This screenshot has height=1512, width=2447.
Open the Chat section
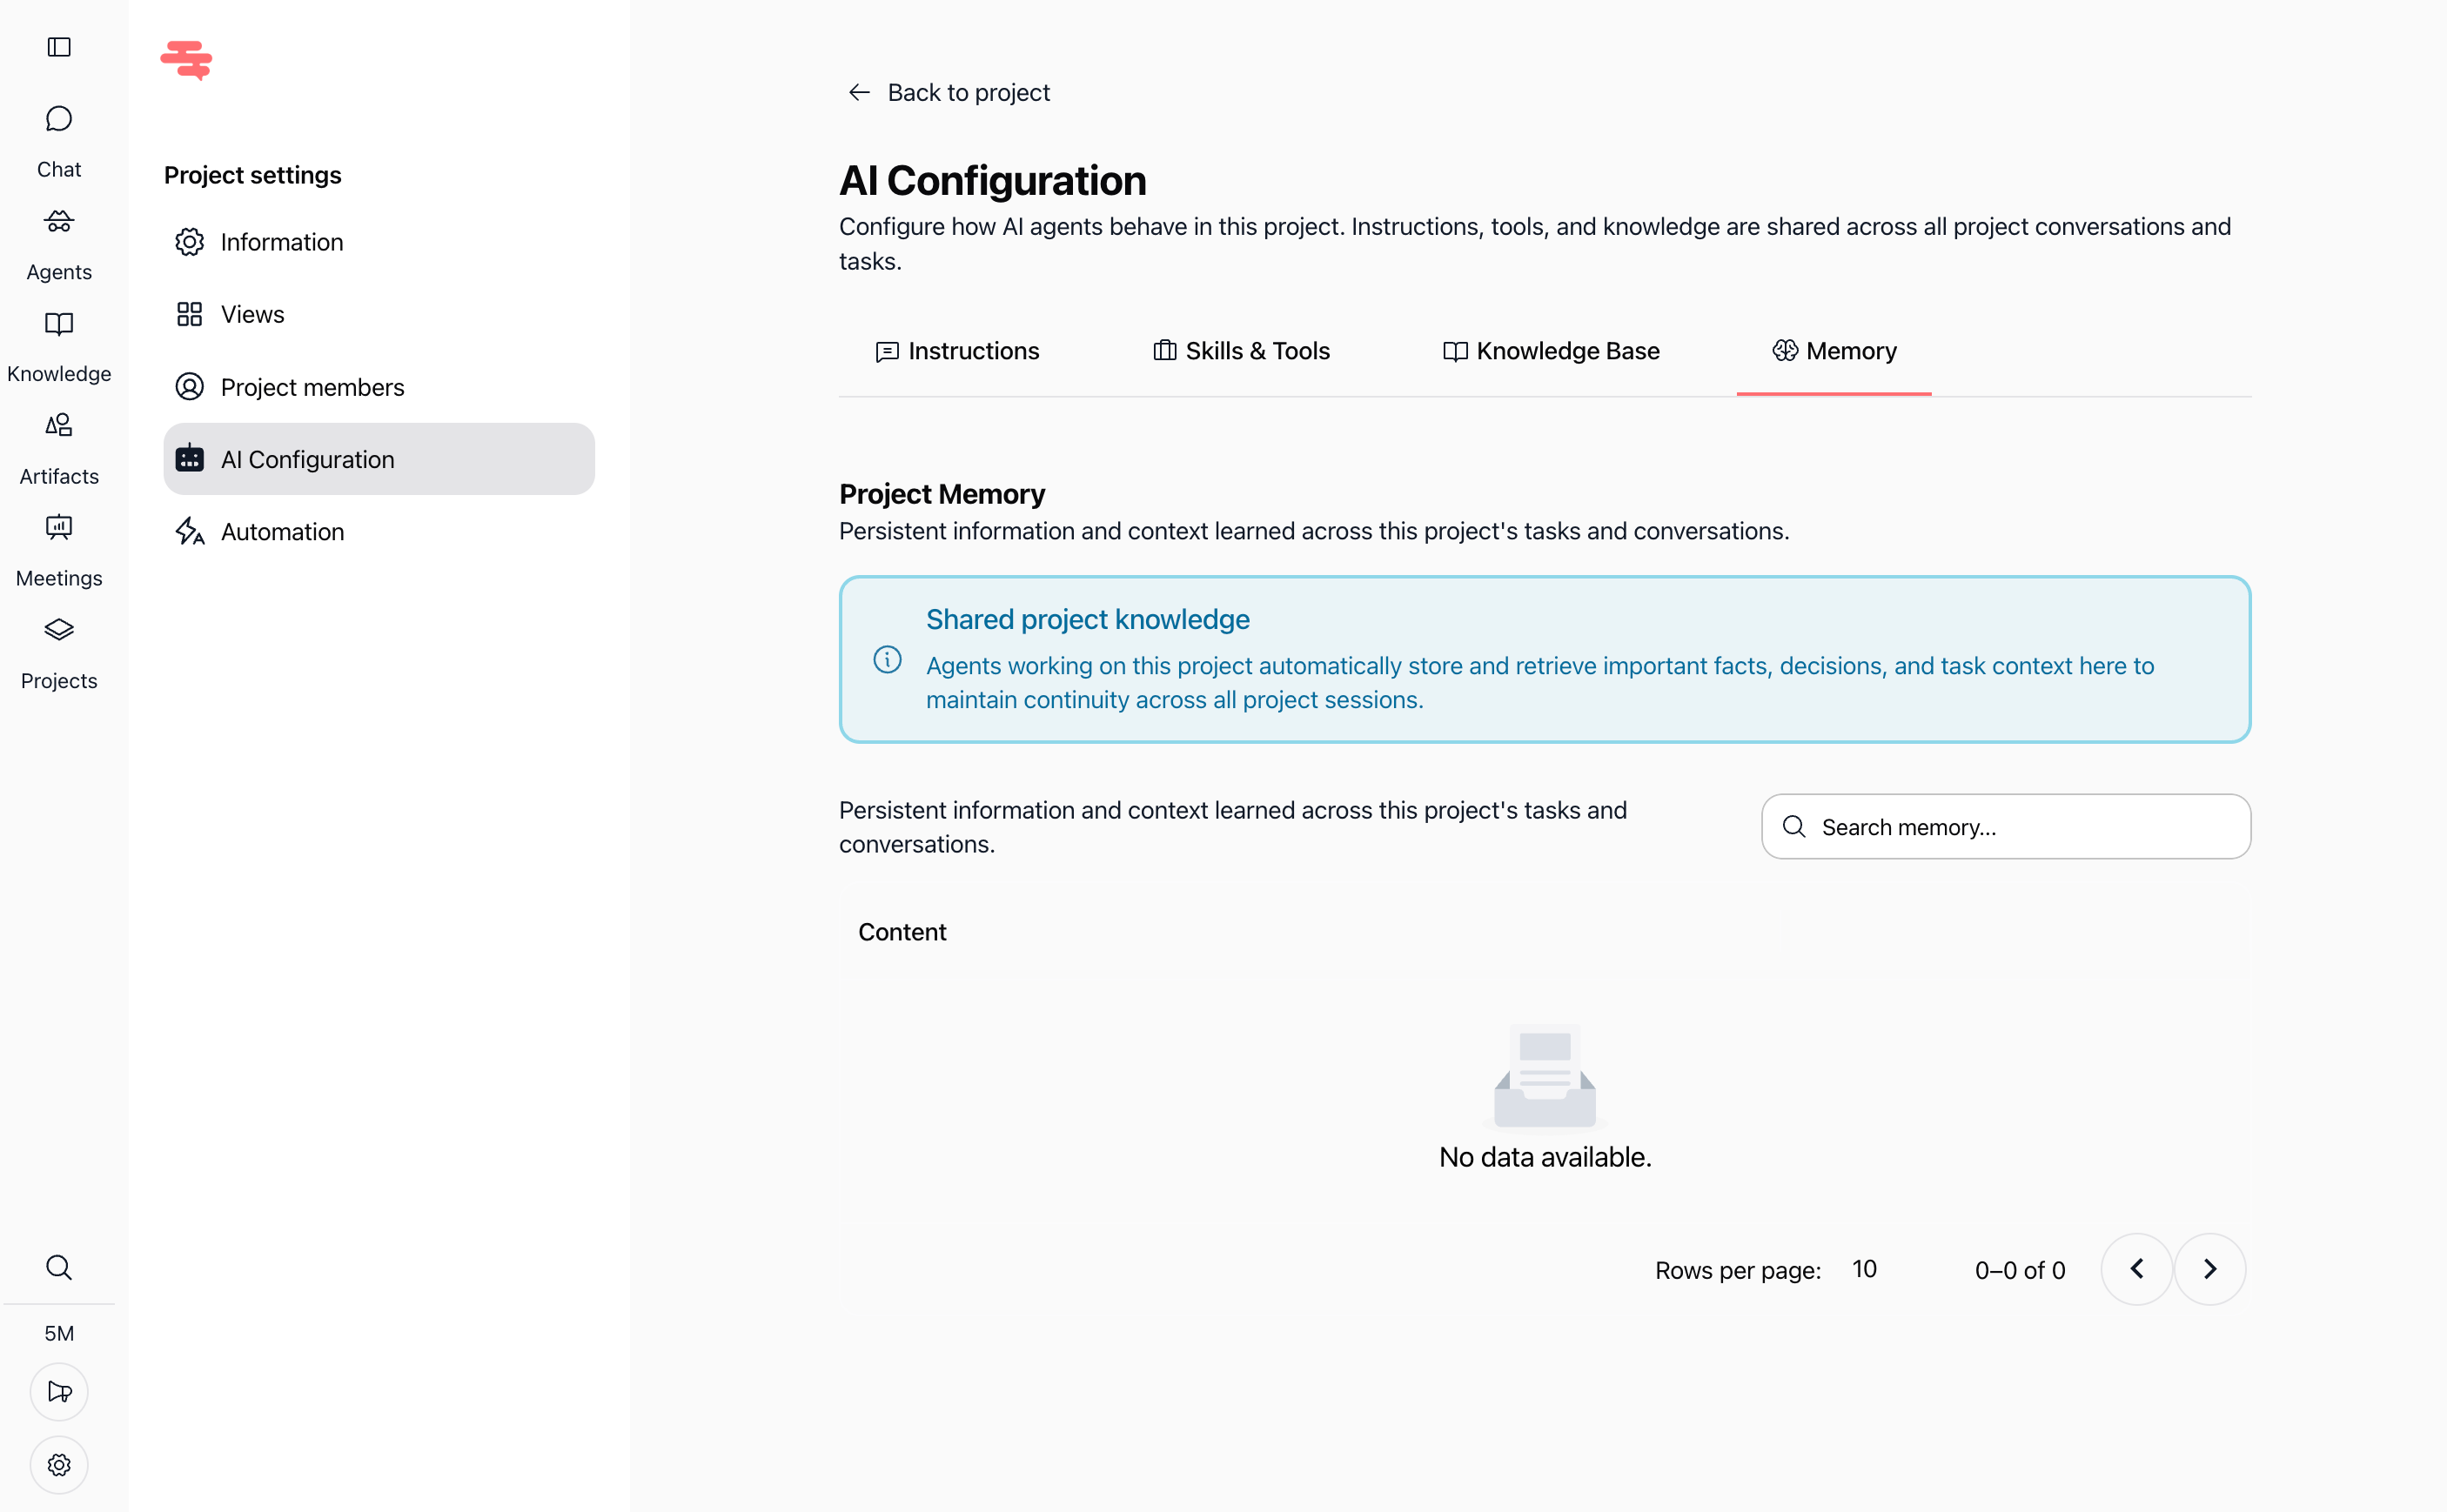pos(59,141)
